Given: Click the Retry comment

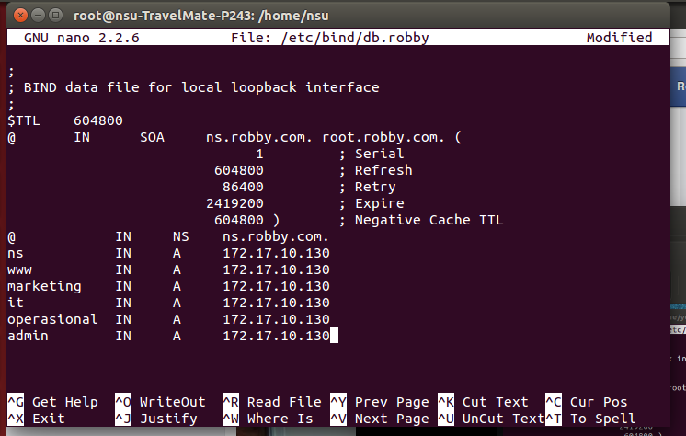Looking at the screenshot, I should pos(368,187).
